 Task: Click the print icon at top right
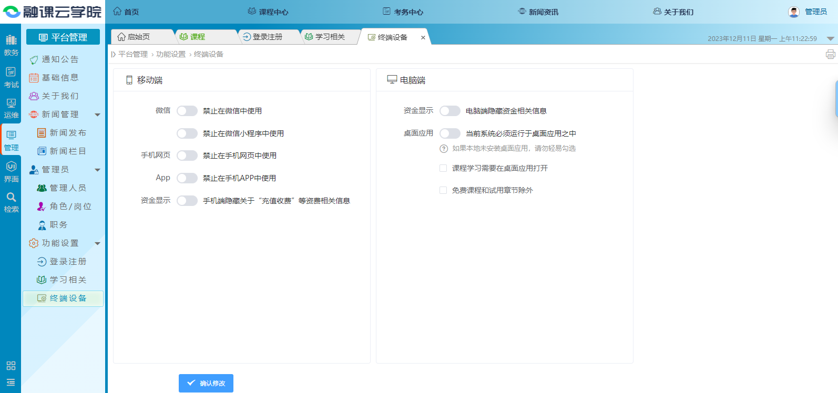coord(830,54)
